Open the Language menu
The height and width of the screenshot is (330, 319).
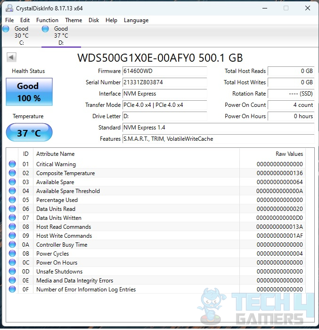[136, 20]
